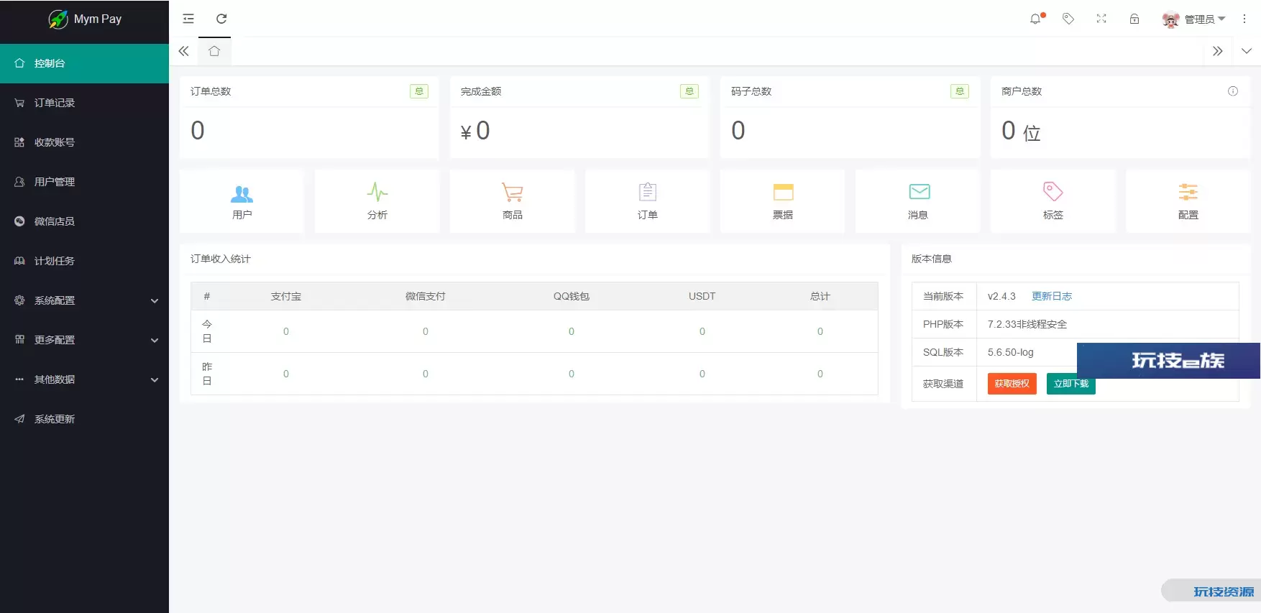Open the 分析 shortcut card
The height and width of the screenshot is (613, 1261).
[377, 201]
